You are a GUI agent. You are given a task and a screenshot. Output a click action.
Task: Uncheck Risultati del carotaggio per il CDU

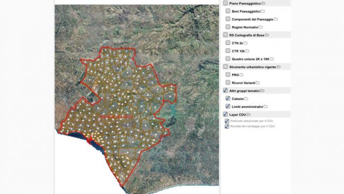227,126
